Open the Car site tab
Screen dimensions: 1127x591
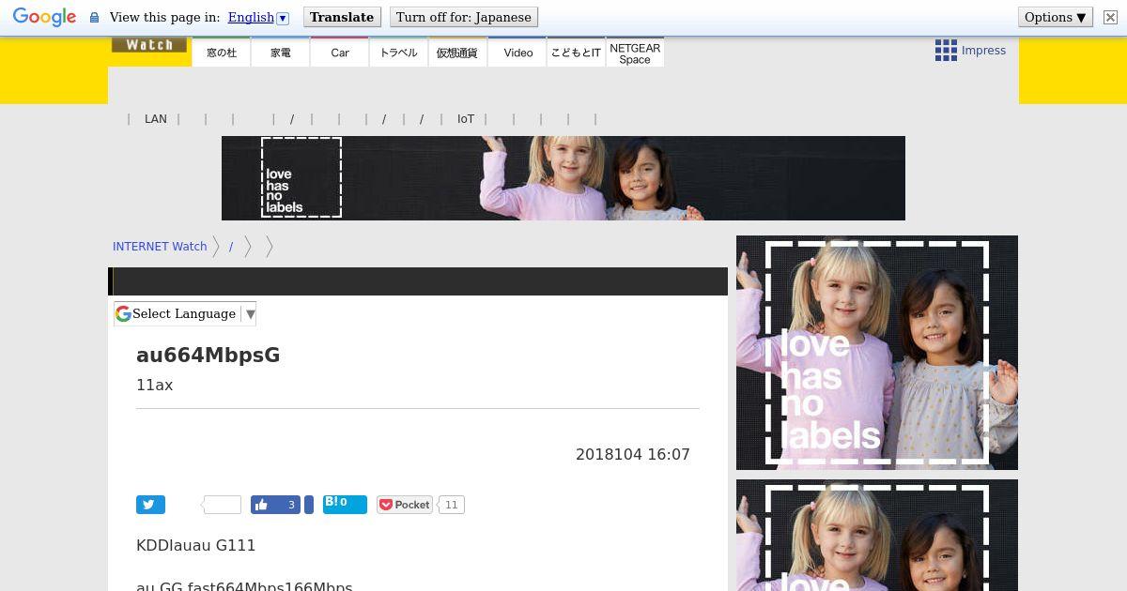point(340,53)
